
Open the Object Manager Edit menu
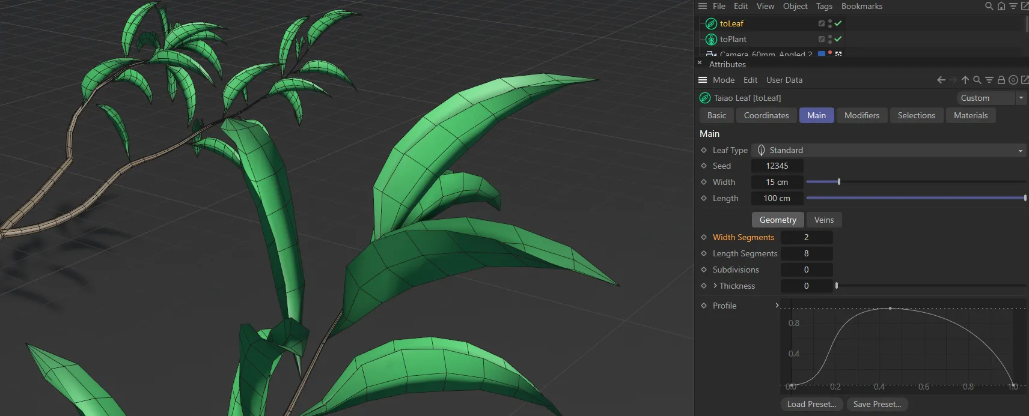(740, 6)
